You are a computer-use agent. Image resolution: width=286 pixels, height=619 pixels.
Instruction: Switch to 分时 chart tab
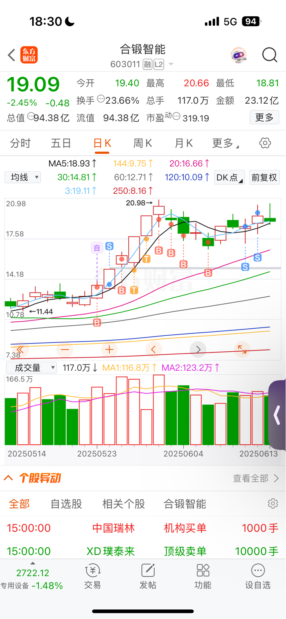point(20,143)
